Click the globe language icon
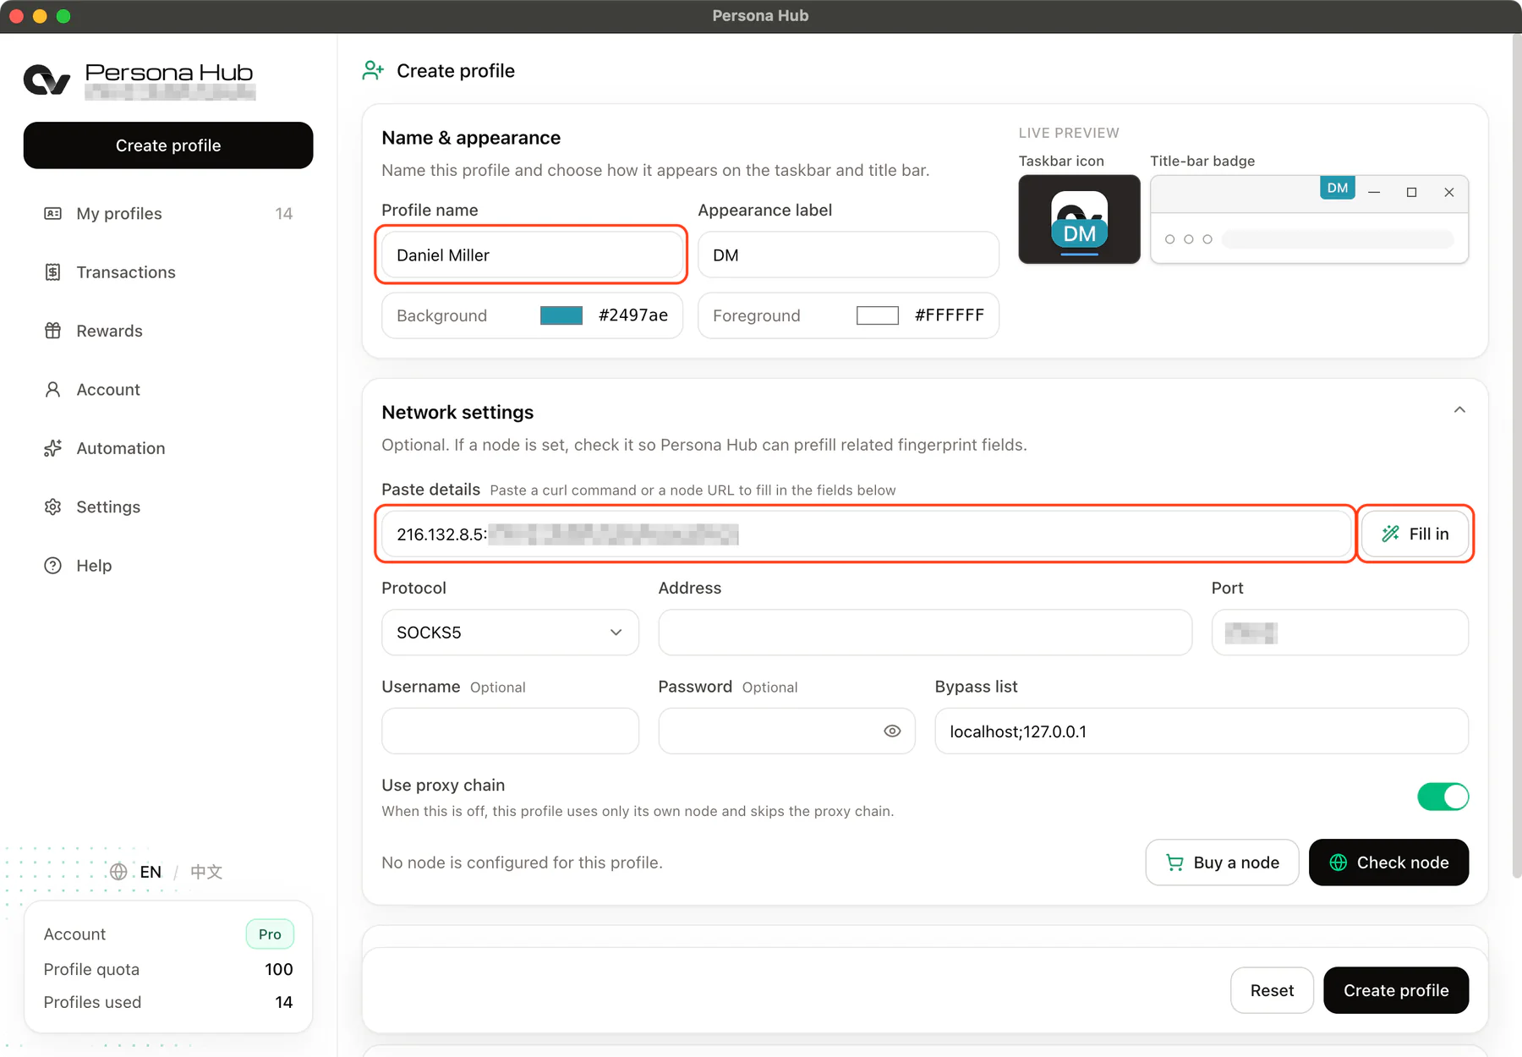This screenshot has height=1057, width=1522. [118, 872]
